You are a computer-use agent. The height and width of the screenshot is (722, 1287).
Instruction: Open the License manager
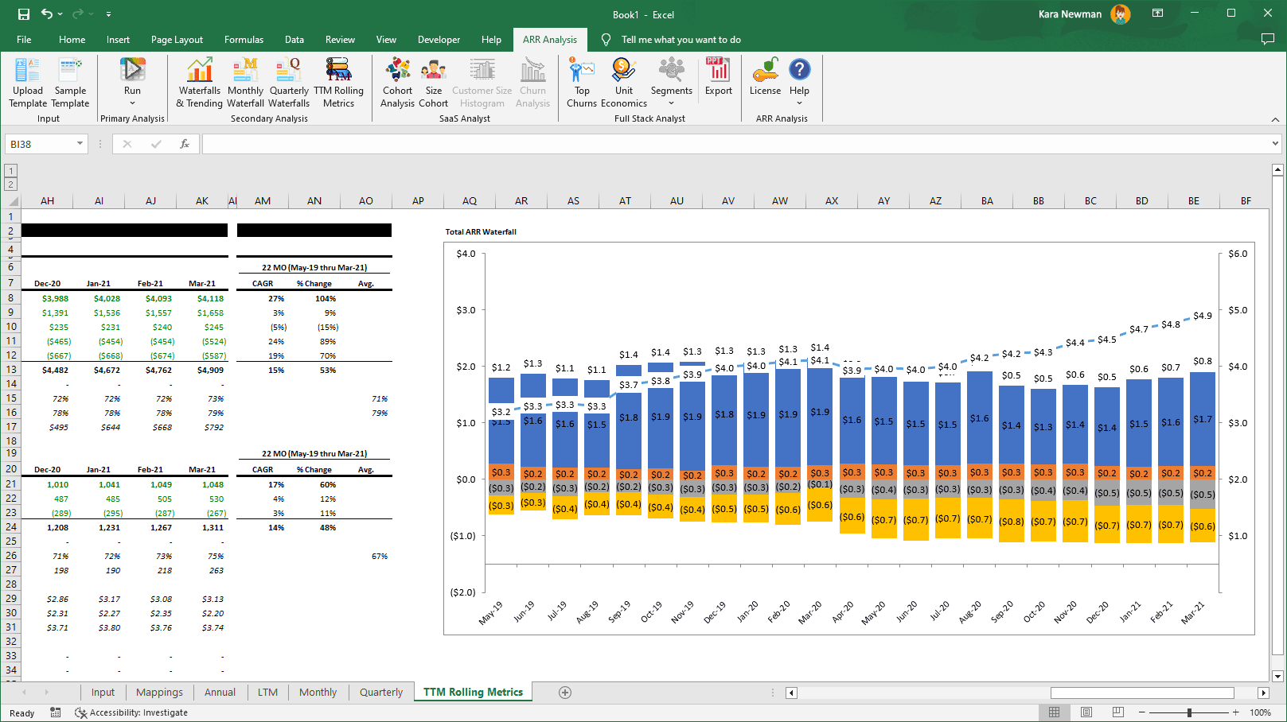pos(765,82)
